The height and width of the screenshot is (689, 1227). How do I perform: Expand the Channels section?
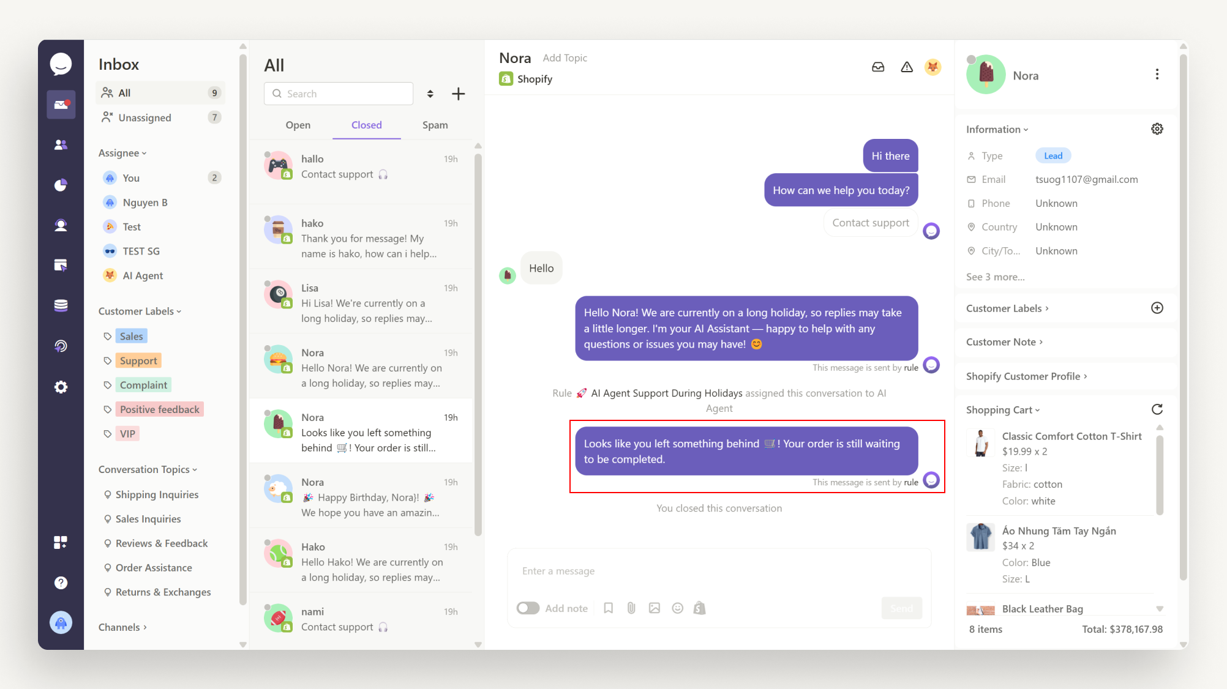122,627
